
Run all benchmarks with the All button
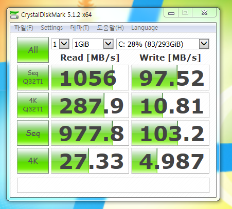coord(33,50)
